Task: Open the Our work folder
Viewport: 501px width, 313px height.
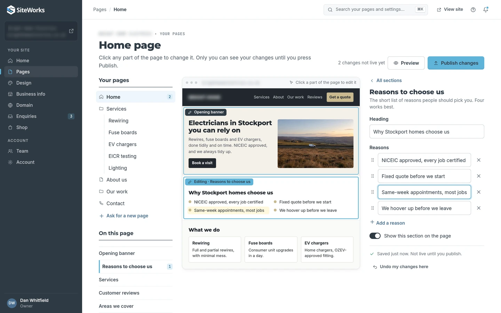Action: tap(136, 192)
